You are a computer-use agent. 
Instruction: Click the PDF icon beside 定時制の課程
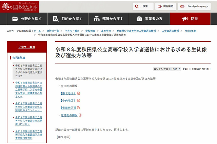pos(80,115)
